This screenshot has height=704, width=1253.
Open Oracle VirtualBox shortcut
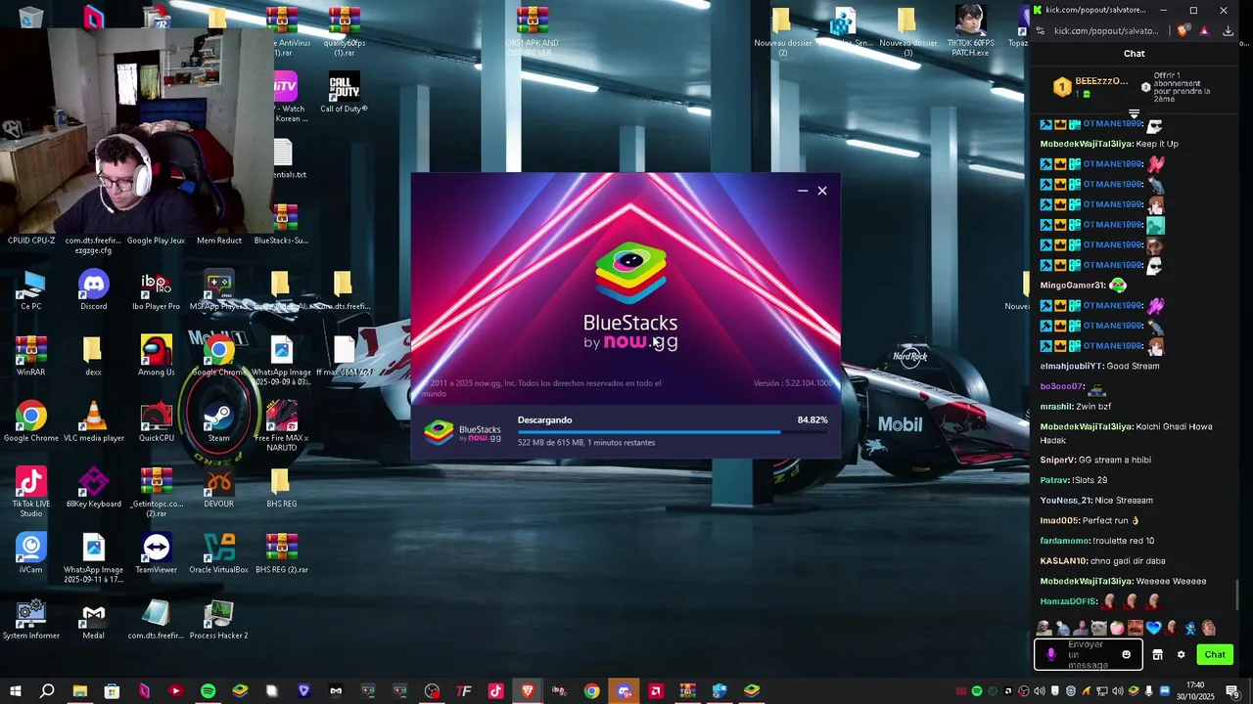[218, 553]
